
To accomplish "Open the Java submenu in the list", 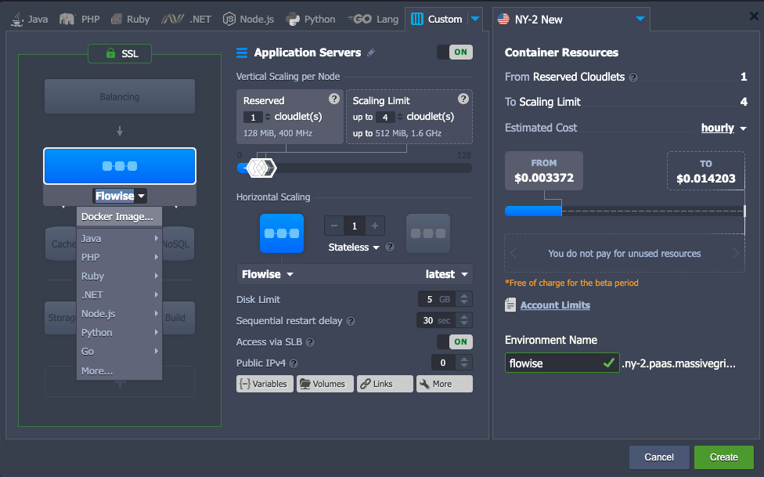I will (x=119, y=238).
